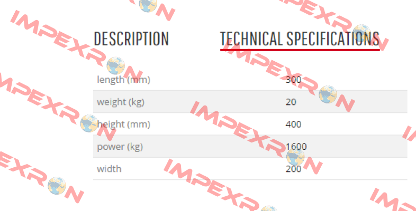Image resolution: width=416 pixels, height=211 pixels.
Task: Select the width row label
Action: tap(109, 169)
